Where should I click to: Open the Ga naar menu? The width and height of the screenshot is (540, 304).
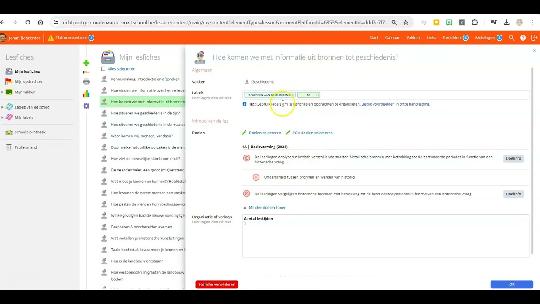(x=392, y=38)
